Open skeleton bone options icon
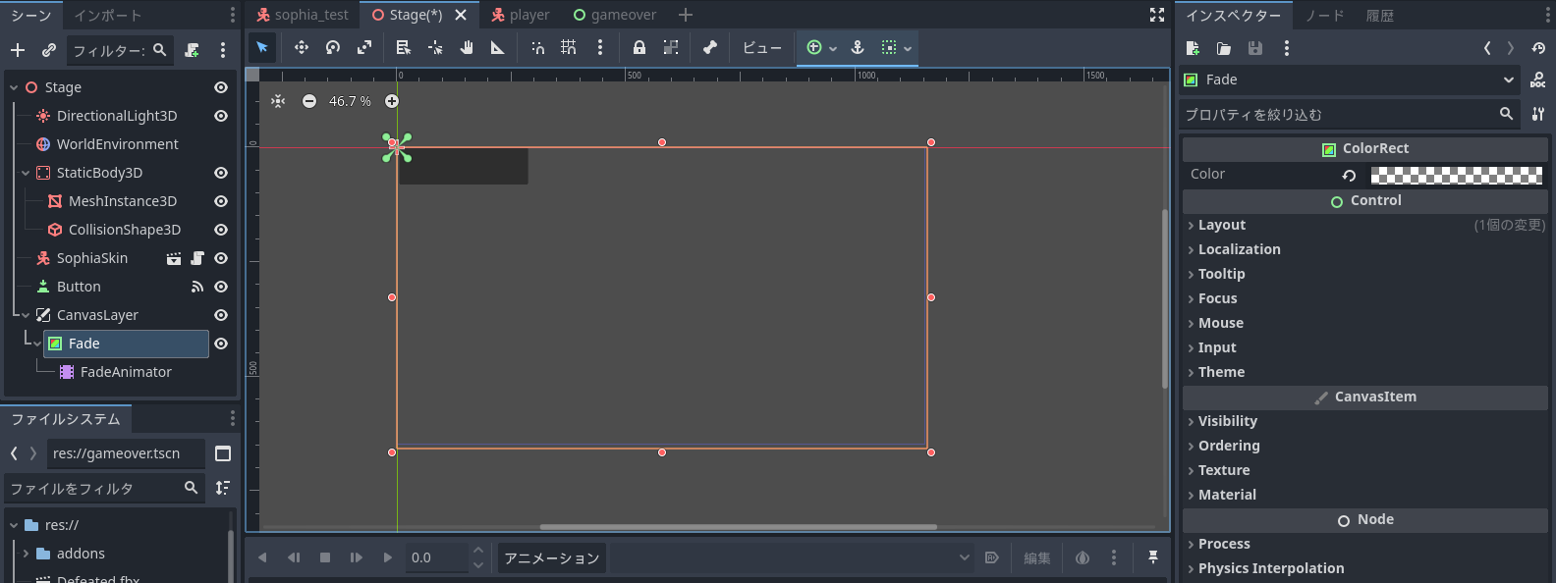The image size is (1556, 583). pyautogui.click(x=710, y=47)
